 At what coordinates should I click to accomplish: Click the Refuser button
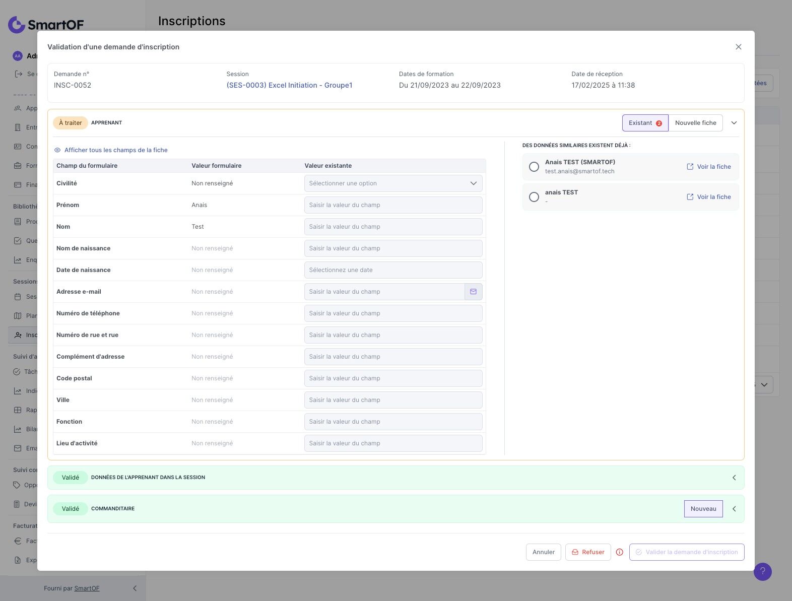pyautogui.click(x=588, y=552)
